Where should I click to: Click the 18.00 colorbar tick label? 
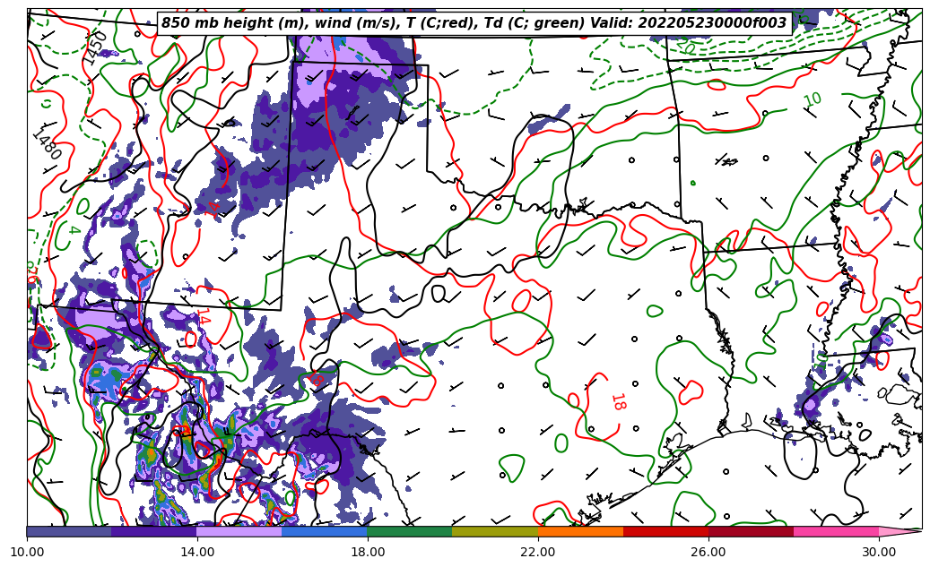click(368, 552)
